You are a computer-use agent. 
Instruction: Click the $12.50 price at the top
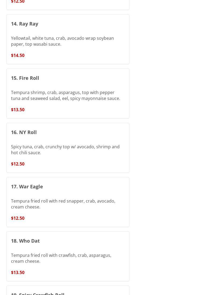(x=18, y=2)
